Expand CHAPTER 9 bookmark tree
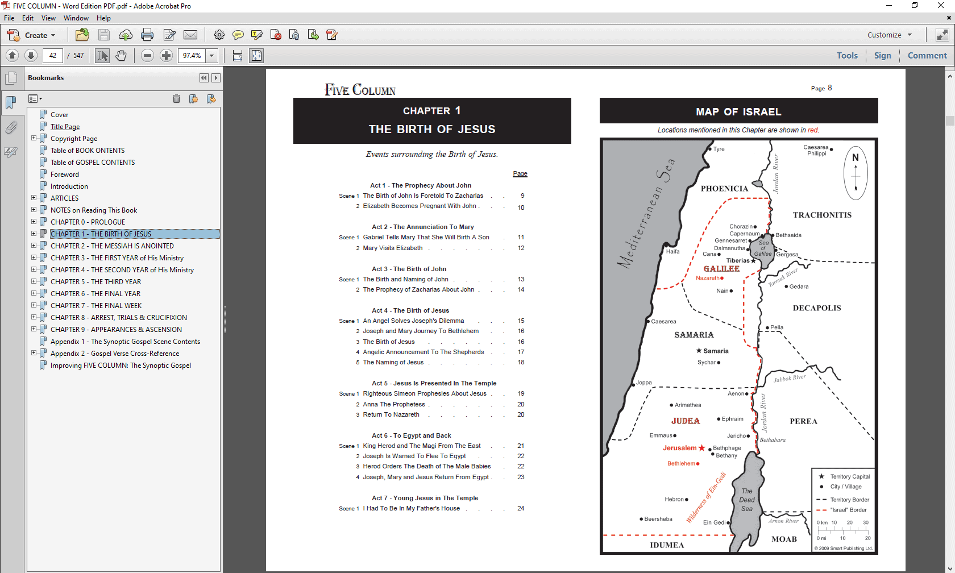Viewport: 955px width, 573px height. pyautogui.click(x=34, y=329)
